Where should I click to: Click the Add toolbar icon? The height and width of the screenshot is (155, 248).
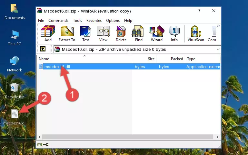(x=48, y=33)
